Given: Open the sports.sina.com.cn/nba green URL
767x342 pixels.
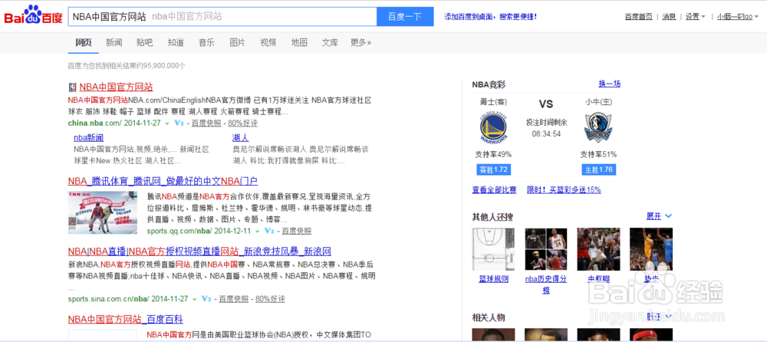Looking at the screenshot, I should (108, 298).
